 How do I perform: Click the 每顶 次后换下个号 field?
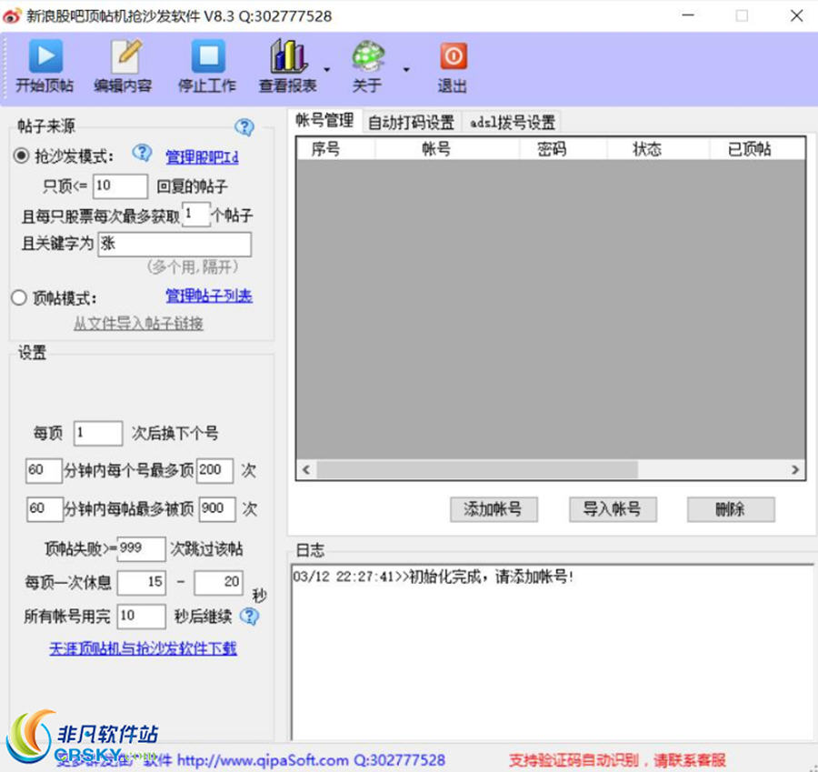click(x=98, y=433)
